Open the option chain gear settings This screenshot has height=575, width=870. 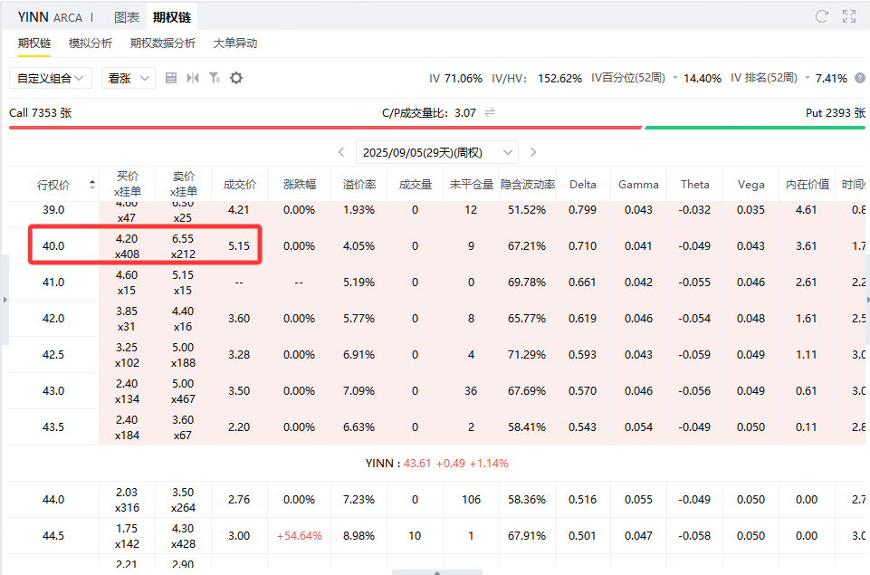[236, 78]
